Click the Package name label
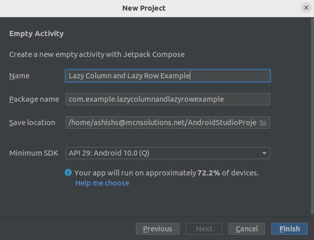Viewport: 314px width, 240px height. pyautogui.click(x=34, y=99)
